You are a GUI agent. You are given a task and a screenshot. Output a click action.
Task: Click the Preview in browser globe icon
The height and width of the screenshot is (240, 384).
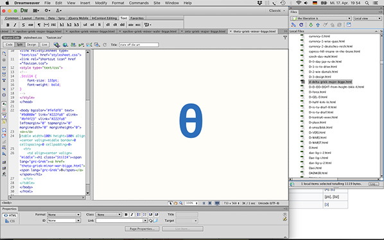(65, 45)
